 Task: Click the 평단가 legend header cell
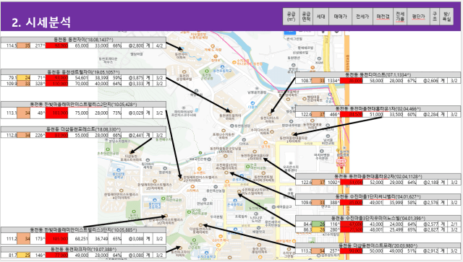418,17
